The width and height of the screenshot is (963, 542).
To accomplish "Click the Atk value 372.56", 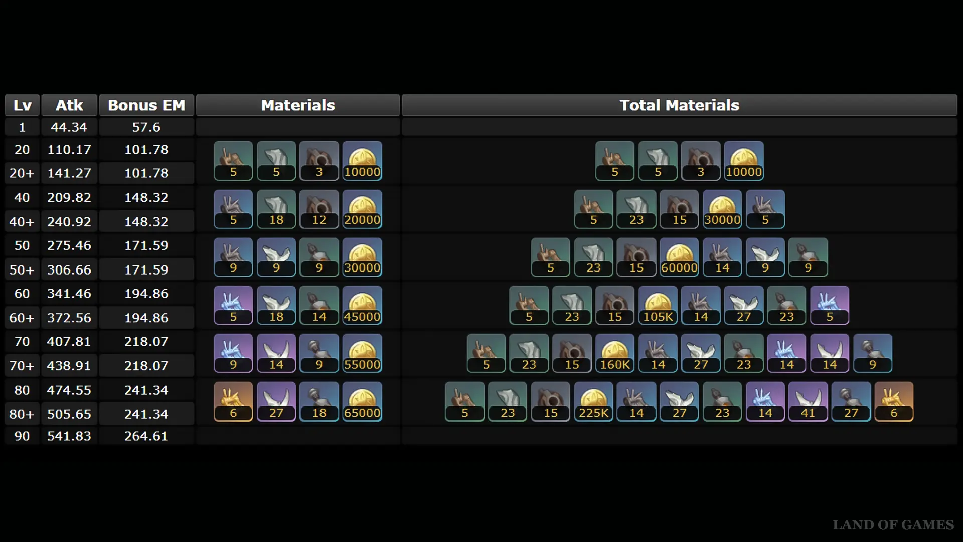I will tap(69, 318).
